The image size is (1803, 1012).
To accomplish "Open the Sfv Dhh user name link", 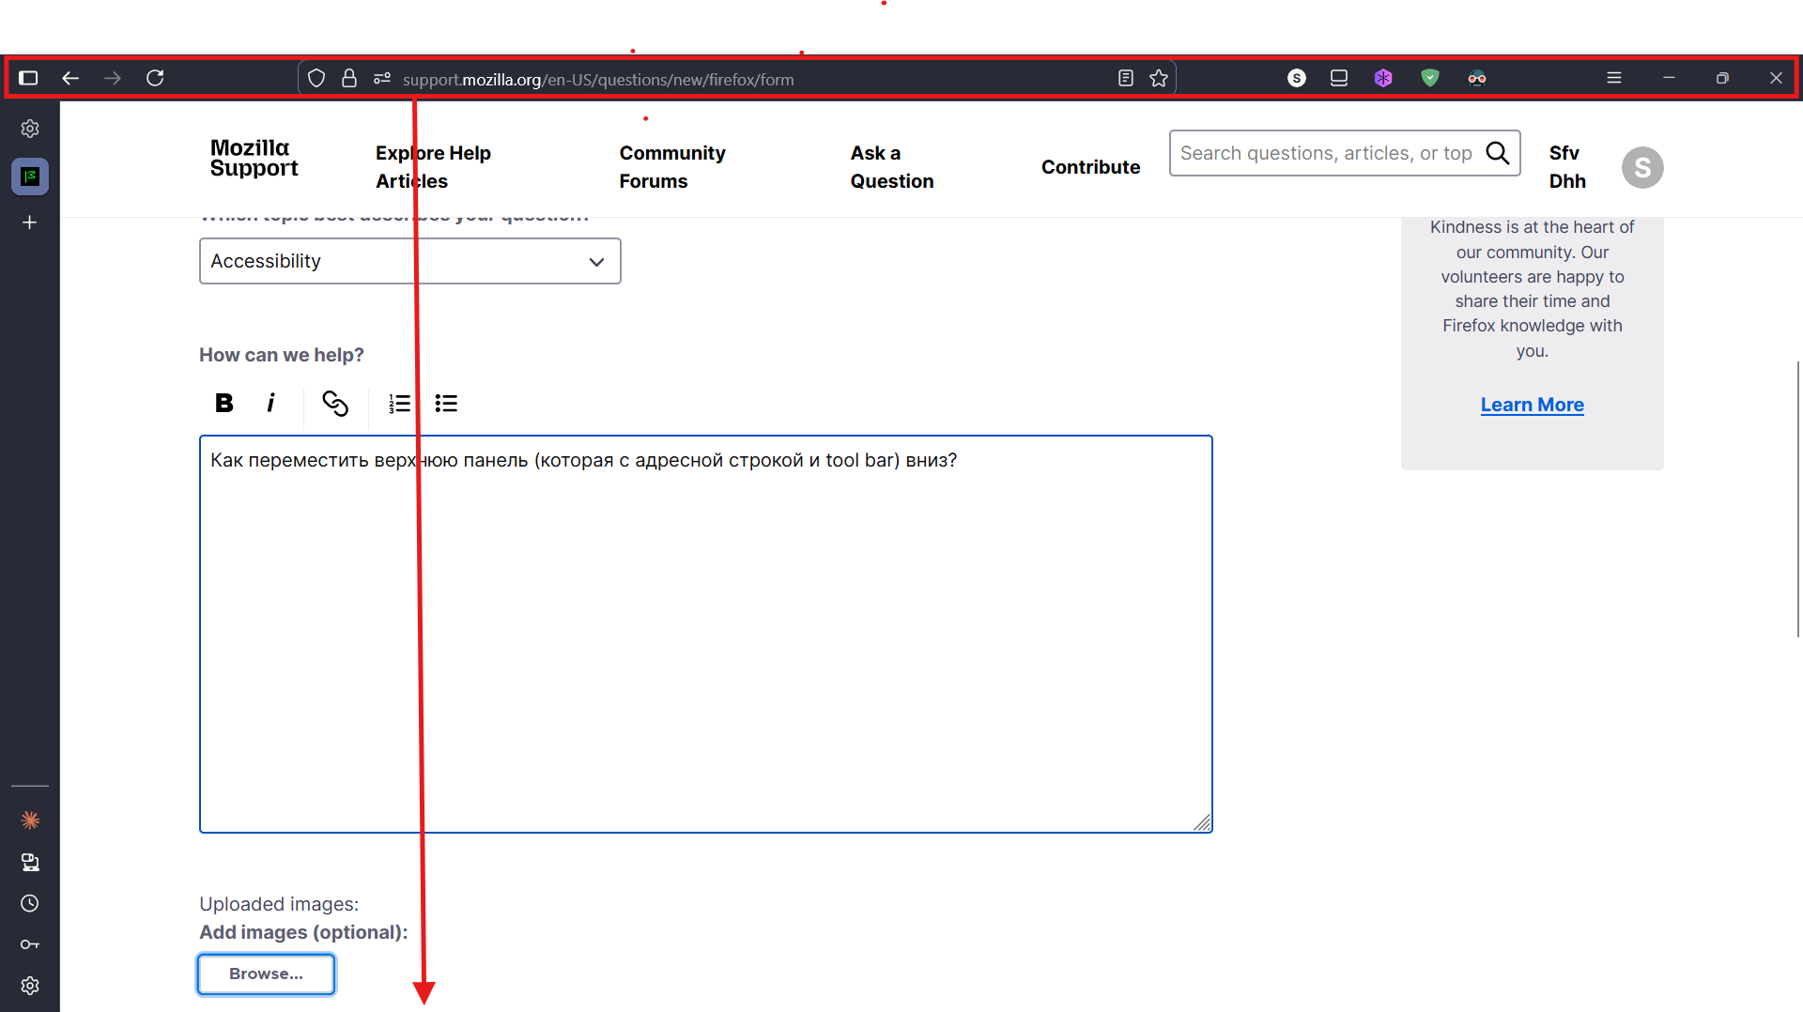I will (1567, 167).
